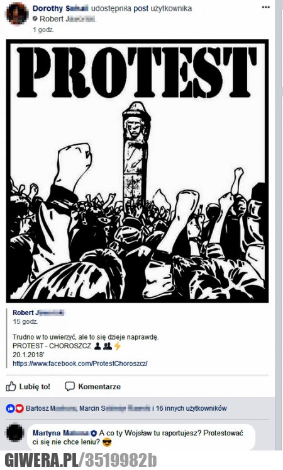Click Robert J author name below the image
This screenshot has width=283, height=470.
(x=38, y=312)
